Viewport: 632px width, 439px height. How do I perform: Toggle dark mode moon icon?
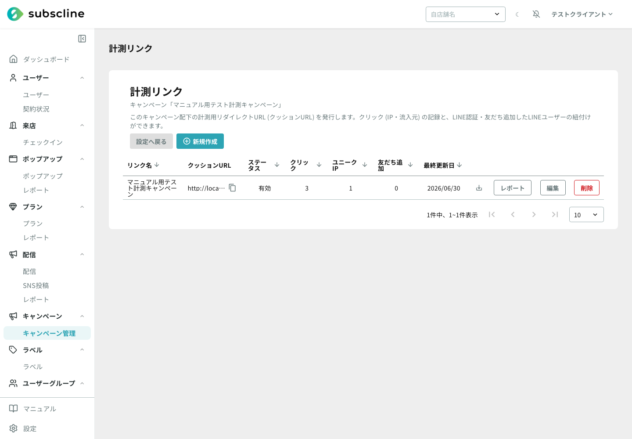pyautogui.click(x=517, y=14)
